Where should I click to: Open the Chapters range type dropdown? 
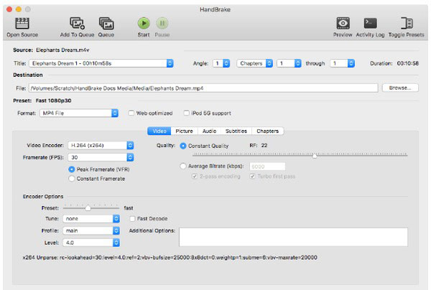click(x=254, y=63)
